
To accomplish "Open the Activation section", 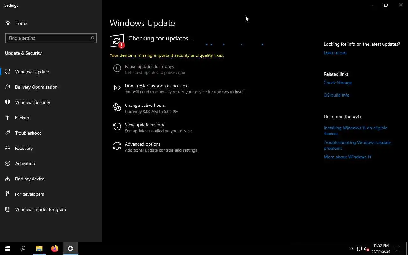I will (51, 164).
